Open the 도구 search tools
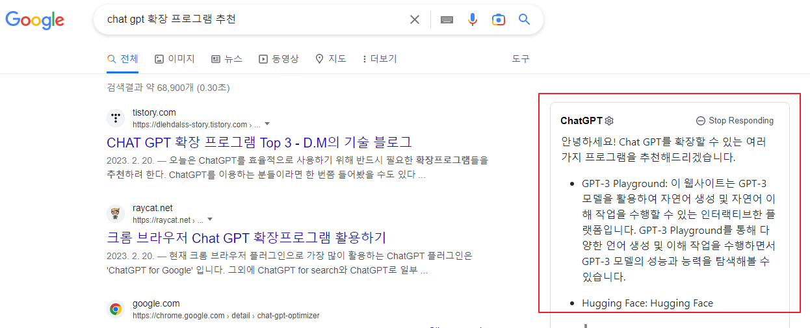This screenshot has width=810, height=328. (521, 58)
